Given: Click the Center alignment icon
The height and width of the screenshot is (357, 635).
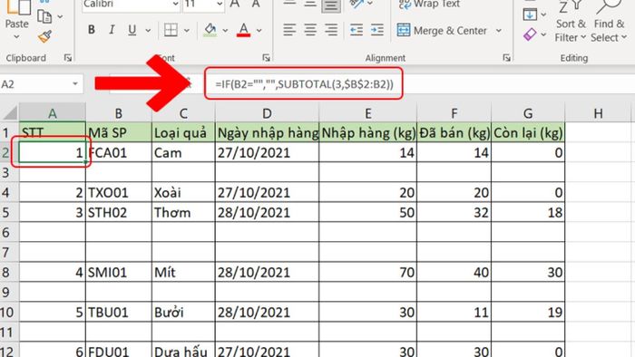Looking at the screenshot, I should [310, 30].
